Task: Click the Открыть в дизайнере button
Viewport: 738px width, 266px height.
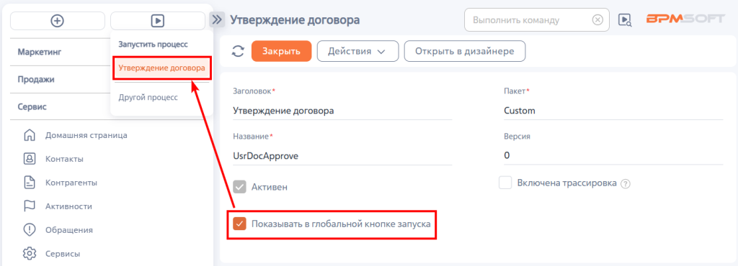Action: click(x=465, y=51)
